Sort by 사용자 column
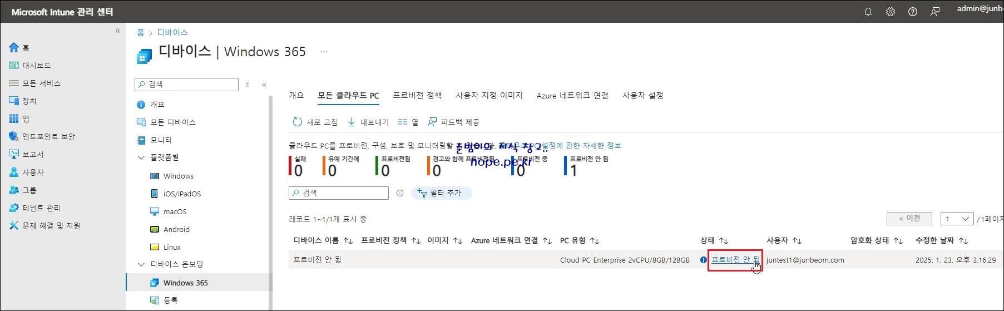1004x311 pixels. pos(784,241)
